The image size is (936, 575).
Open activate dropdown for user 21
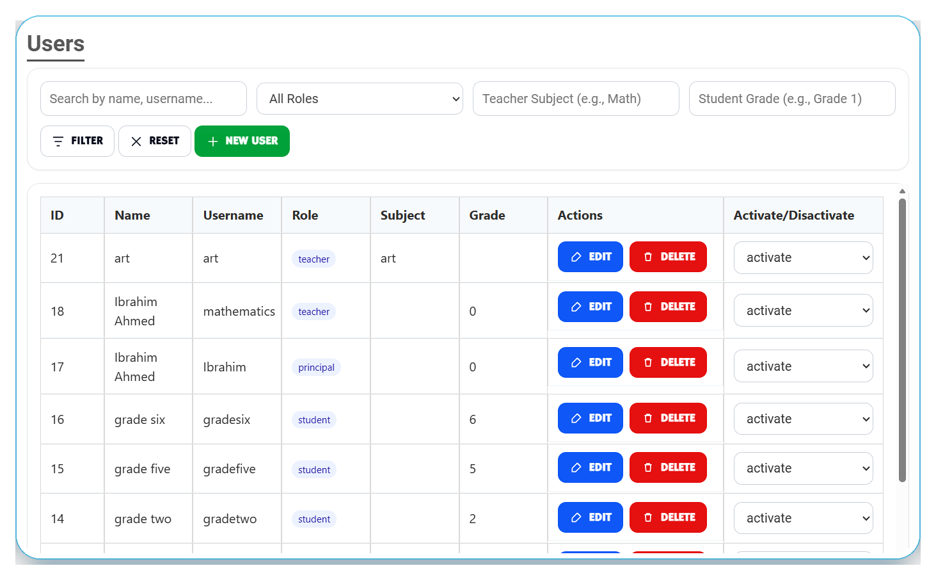click(803, 257)
